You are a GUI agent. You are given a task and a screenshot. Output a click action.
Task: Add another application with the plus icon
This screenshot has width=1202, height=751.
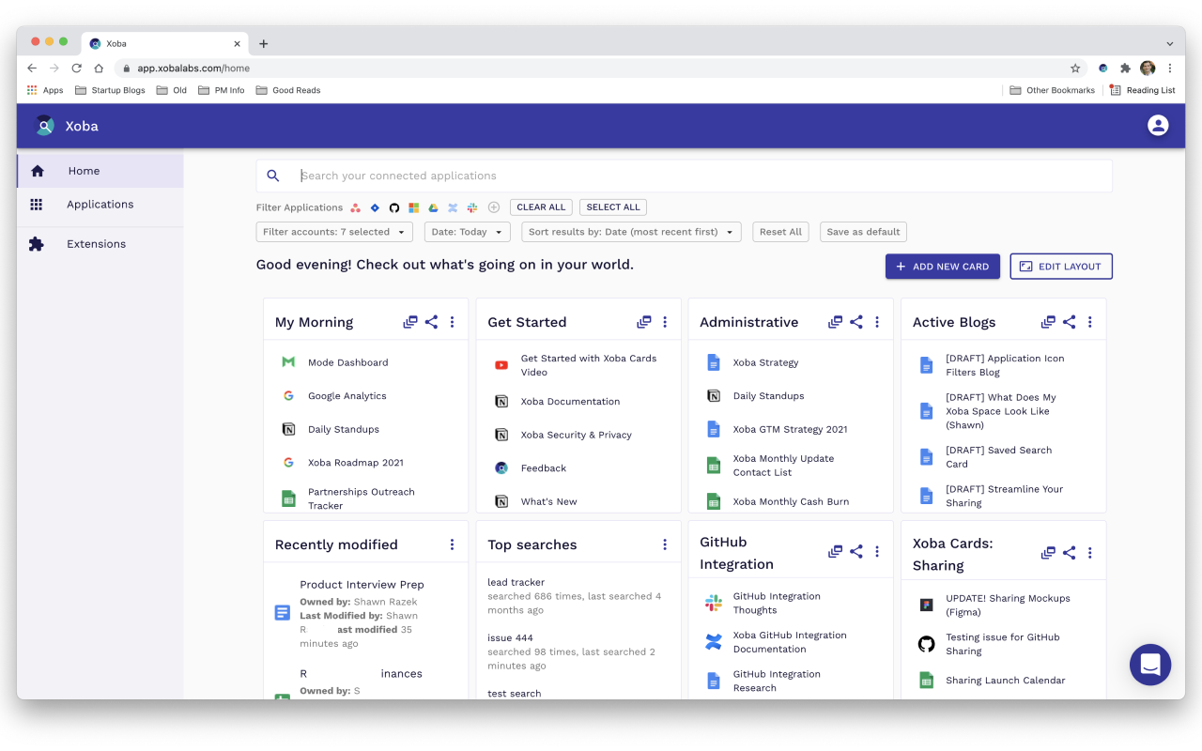coord(494,207)
